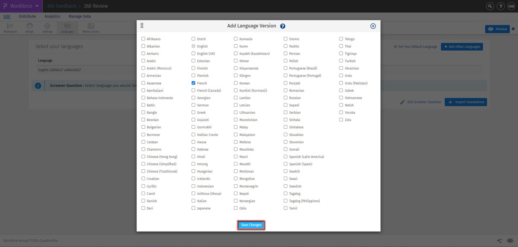Image resolution: width=518 pixels, height=247 pixels.
Task: Enable the Japanese language checkbox
Action: point(193,208)
